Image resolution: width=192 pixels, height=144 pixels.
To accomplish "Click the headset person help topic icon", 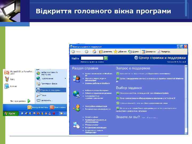I will tap(77, 79).
